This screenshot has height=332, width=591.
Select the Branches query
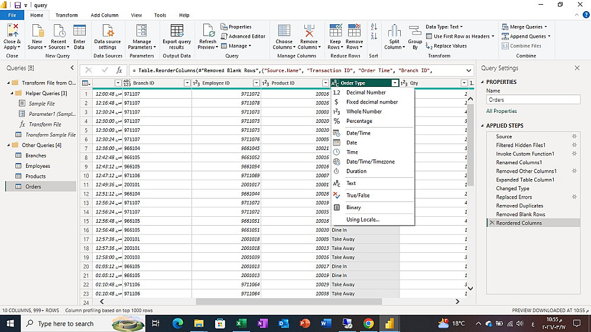click(x=35, y=155)
